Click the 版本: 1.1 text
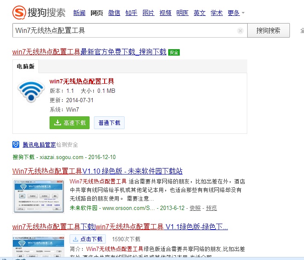Viewport: 304px width, 260px height. pos(61,91)
